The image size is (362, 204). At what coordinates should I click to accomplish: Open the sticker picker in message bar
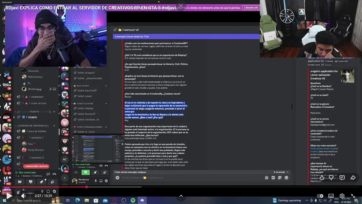(x=280, y=178)
